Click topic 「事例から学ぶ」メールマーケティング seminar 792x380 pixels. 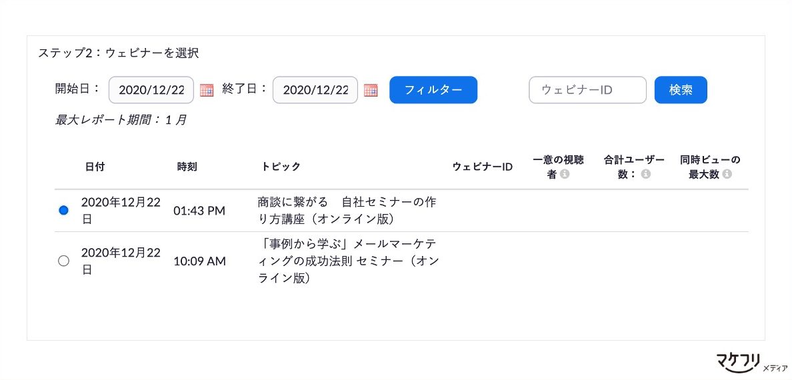pos(348,261)
